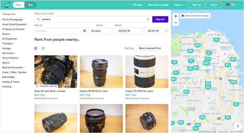Click the Search button

pos(160,19)
